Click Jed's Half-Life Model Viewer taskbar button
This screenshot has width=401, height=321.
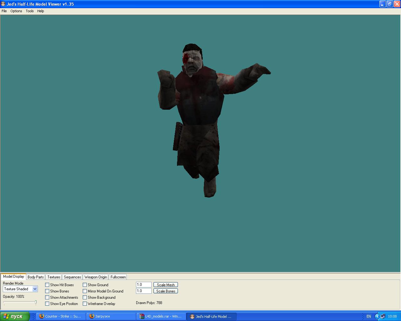click(211, 316)
